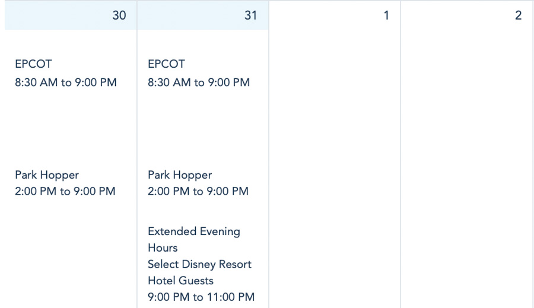Select the 30 date header
534x308 pixels.
click(x=119, y=15)
